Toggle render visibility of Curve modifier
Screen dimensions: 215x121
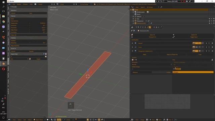click(x=194, y=47)
